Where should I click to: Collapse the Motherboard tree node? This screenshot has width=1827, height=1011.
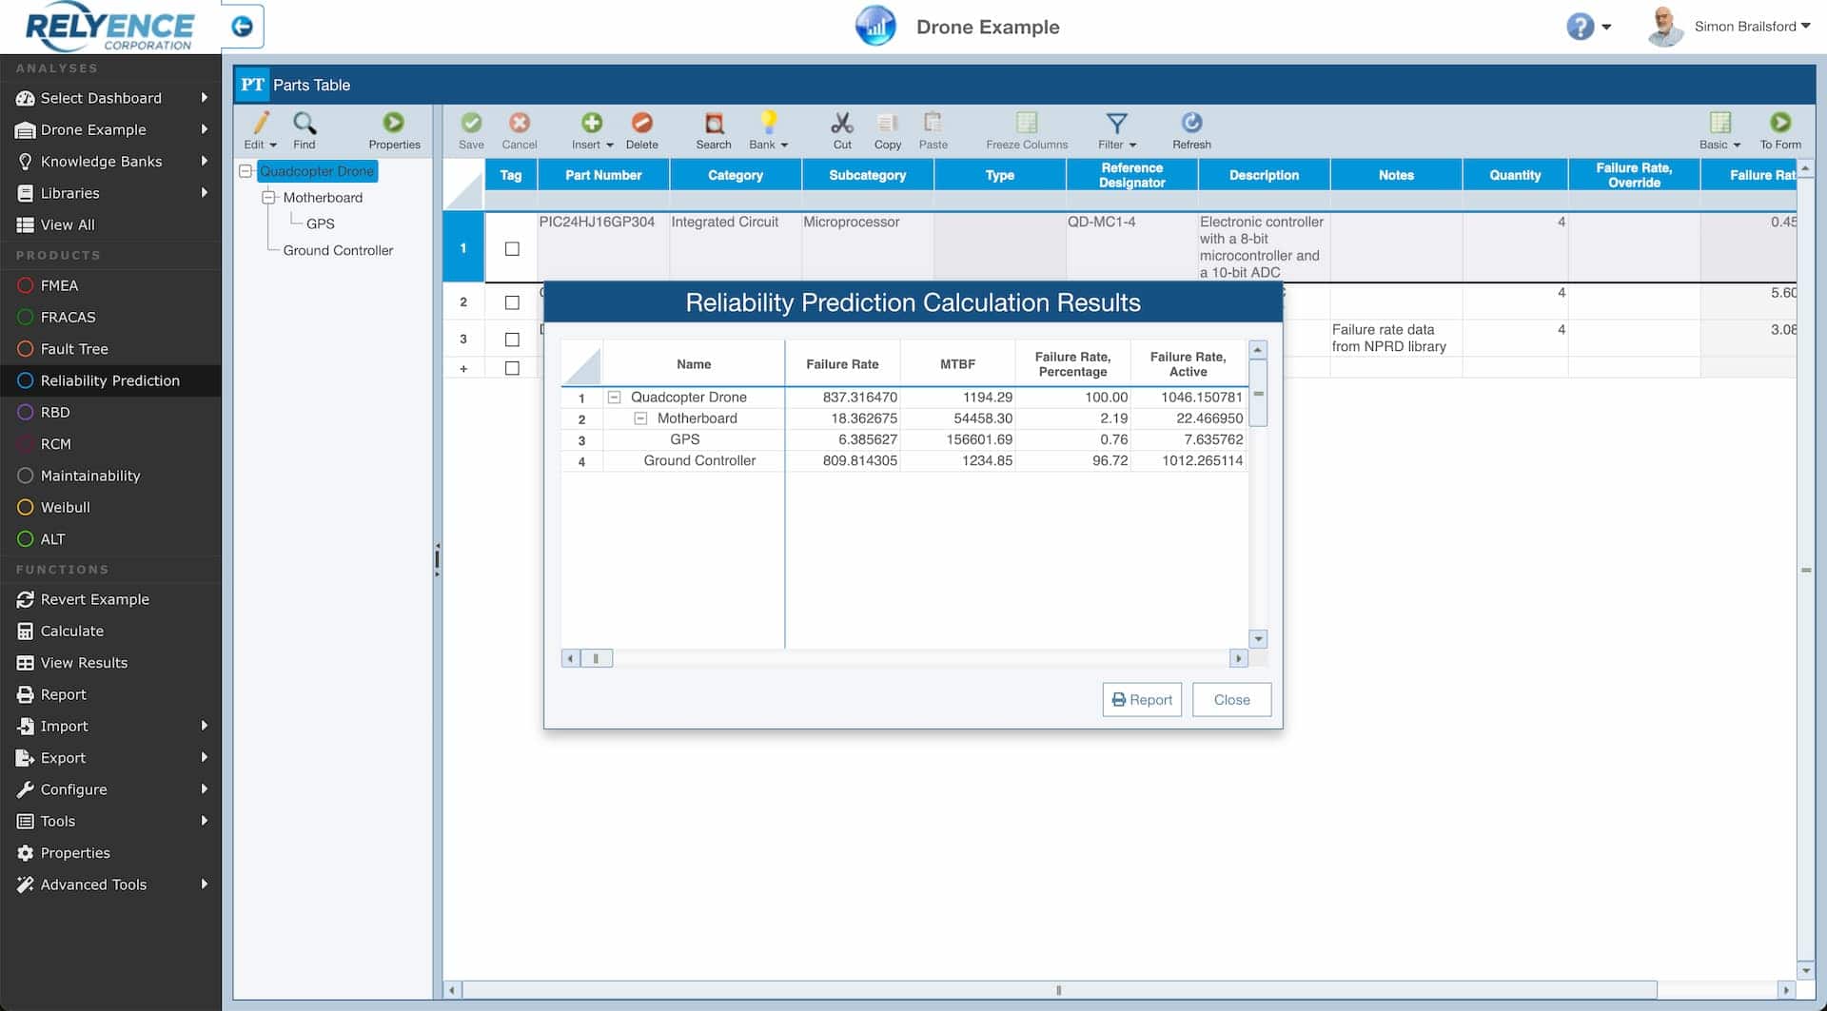pyautogui.click(x=269, y=197)
